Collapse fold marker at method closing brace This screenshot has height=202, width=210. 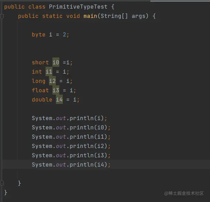click(2, 183)
